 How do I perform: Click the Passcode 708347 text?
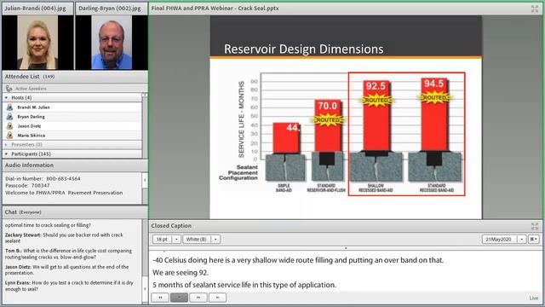pyautogui.click(x=27, y=186)
